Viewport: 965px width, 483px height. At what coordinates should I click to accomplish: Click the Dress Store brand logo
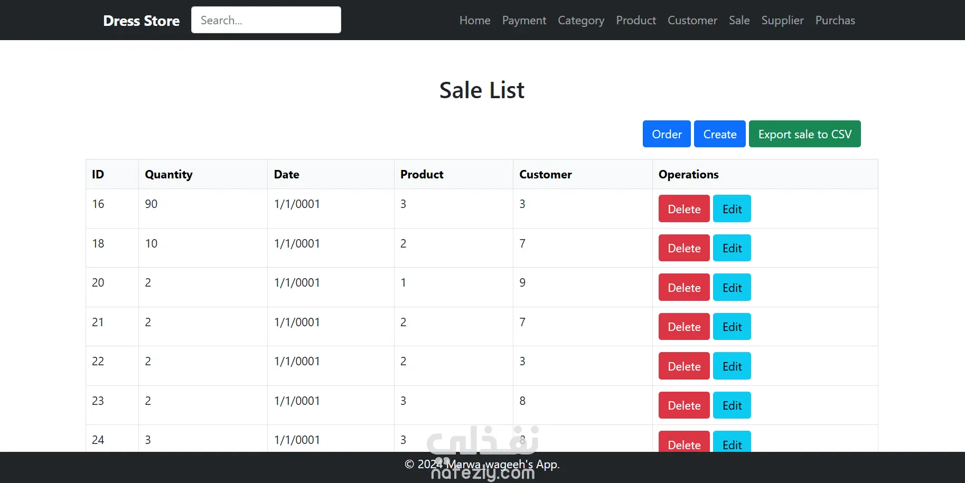coord(141,21)
